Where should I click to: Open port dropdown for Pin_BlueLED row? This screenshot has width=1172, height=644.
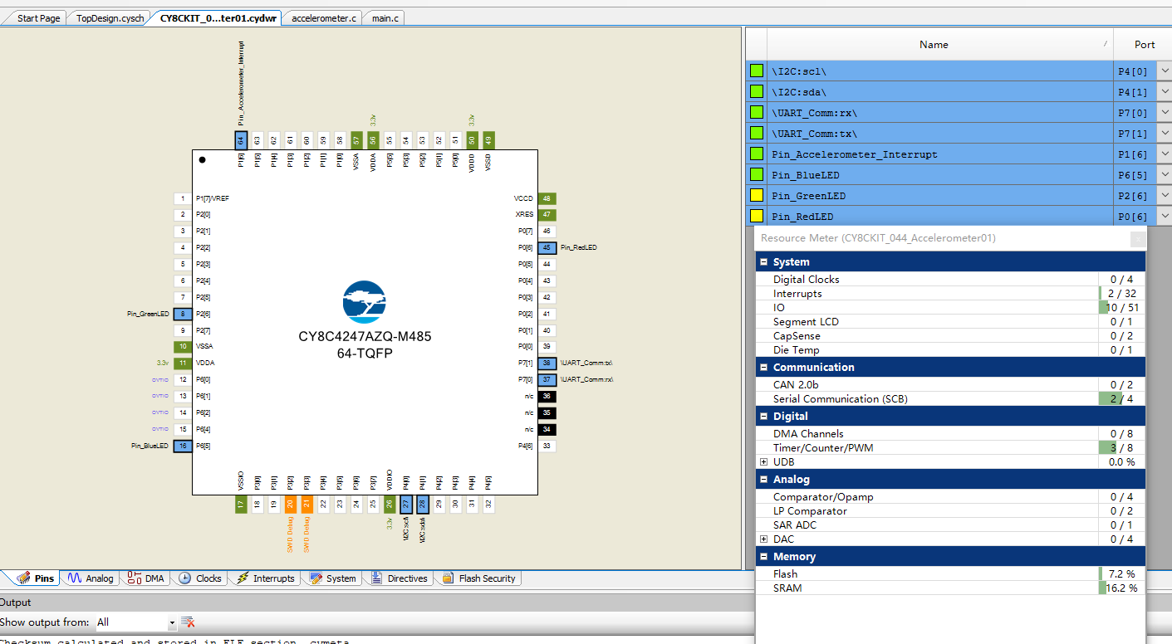[x=1165, y=175]
